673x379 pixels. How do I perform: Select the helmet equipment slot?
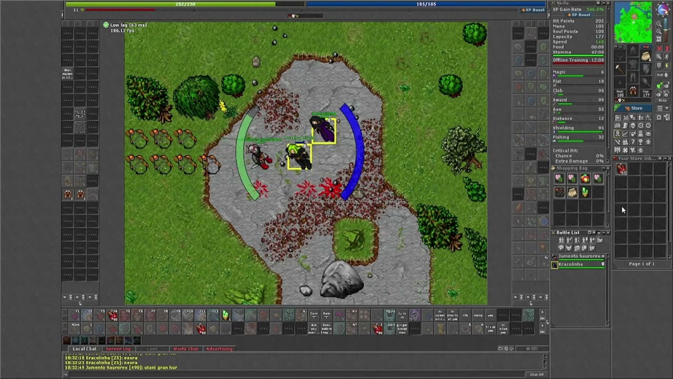pyautogui.click(x=633, y=51)
